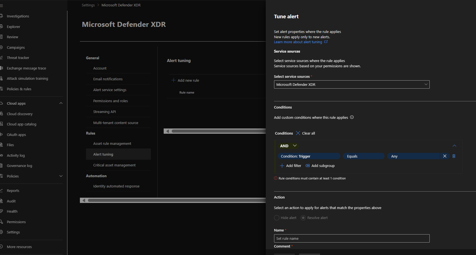Screen dimensions: 476x255
Task: Click the Exchange message trace icon
Action: click(1, 68)
